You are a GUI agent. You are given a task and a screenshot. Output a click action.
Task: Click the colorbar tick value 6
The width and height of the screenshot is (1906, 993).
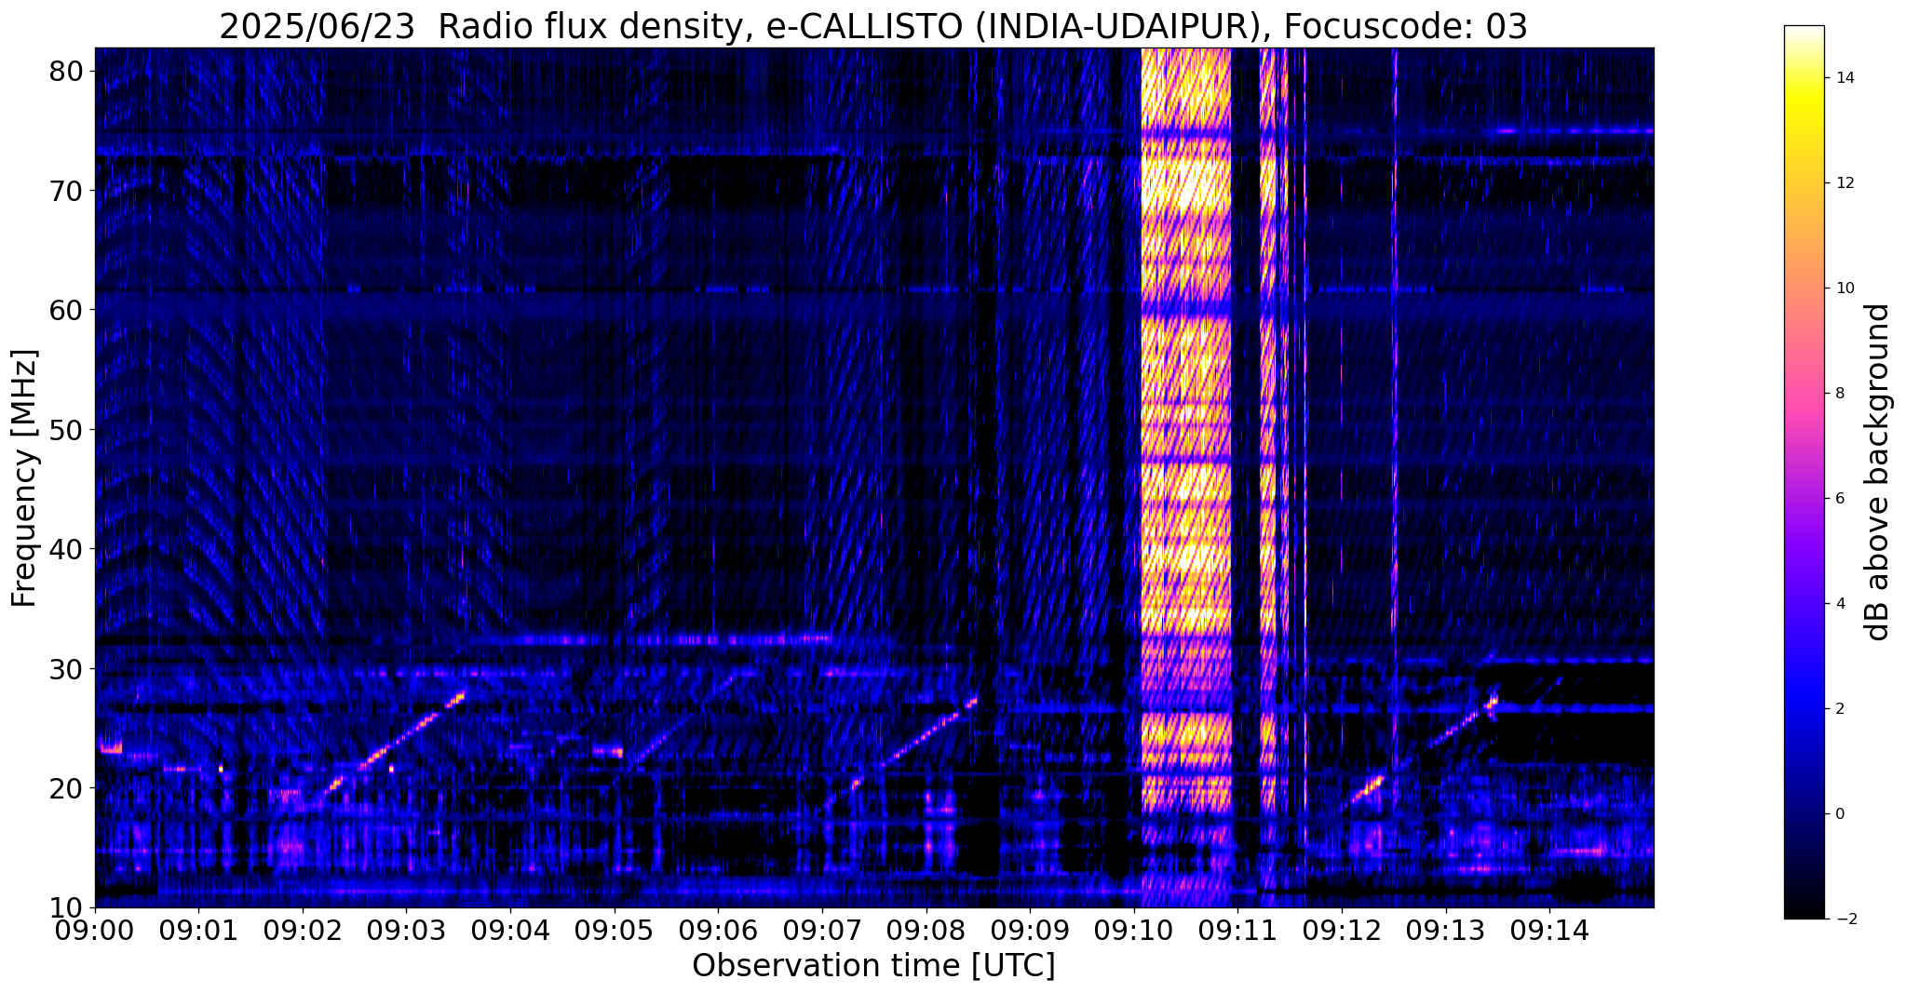coord(1838,499)
